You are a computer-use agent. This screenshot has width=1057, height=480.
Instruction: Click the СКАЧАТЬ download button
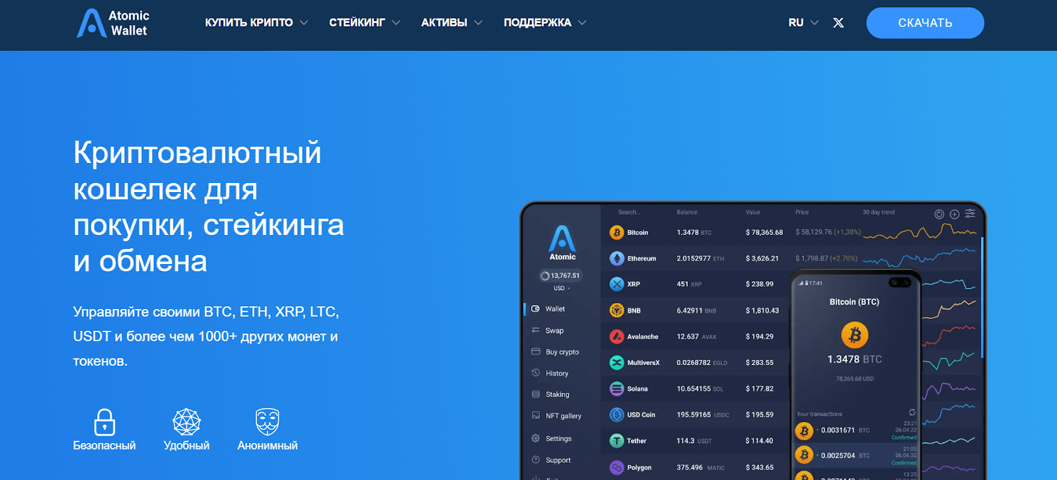[x=925, y=23]
